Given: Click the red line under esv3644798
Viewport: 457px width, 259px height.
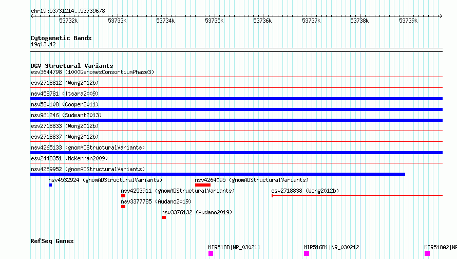Looking at the screenshot, I should [x=236, y=77].
